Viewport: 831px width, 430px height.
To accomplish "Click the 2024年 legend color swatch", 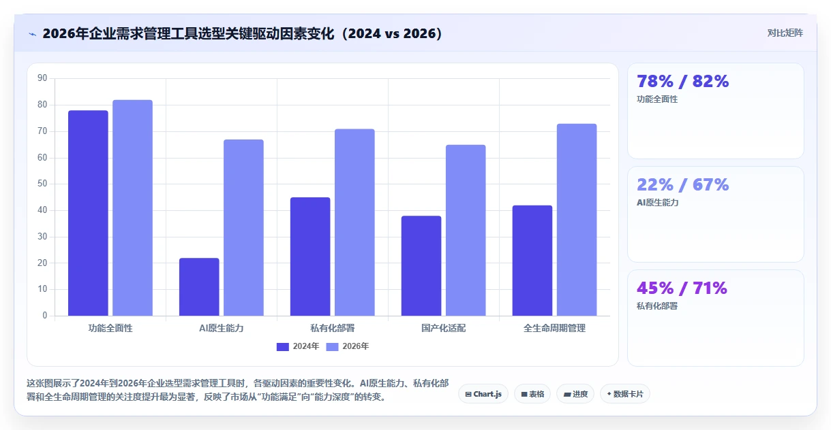I will coord(283,347).
